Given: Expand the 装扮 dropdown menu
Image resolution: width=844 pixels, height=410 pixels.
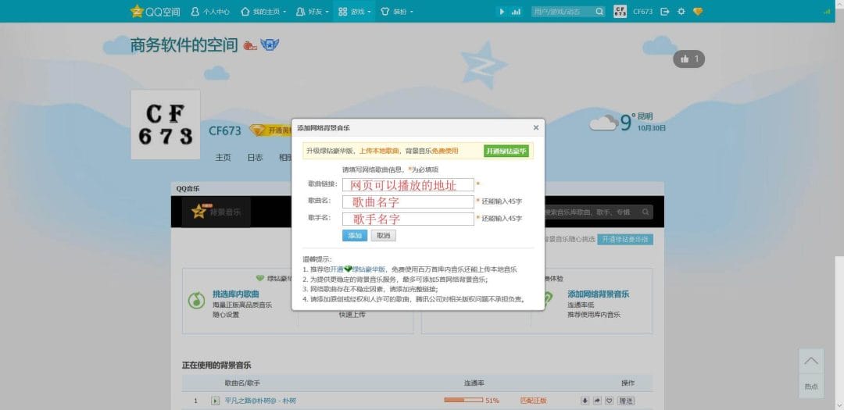Looking at the screenshot, I should [396, 11].
